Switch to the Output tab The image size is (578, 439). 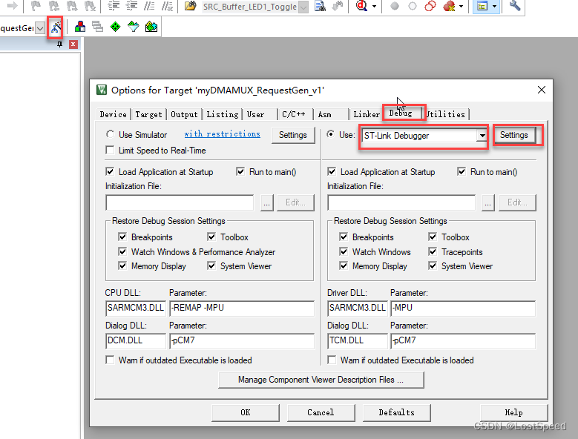pos(184,114)
